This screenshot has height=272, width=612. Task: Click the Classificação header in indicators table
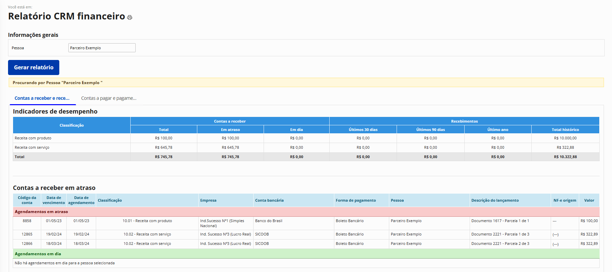[x=72, y=125]
